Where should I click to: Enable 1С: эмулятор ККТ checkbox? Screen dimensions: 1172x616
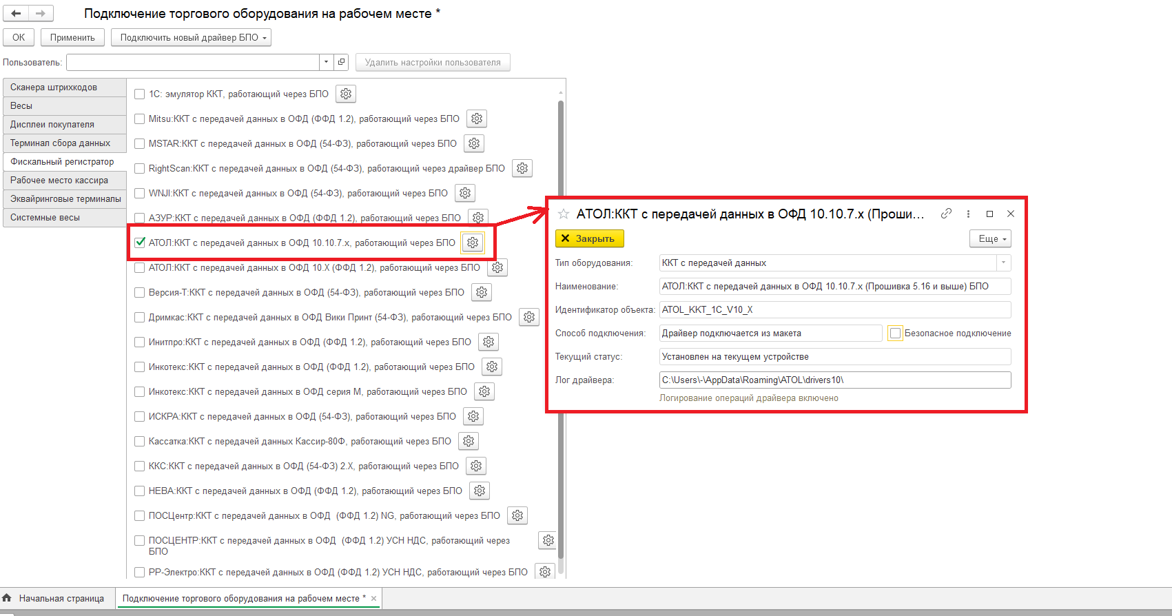[140, 94]
